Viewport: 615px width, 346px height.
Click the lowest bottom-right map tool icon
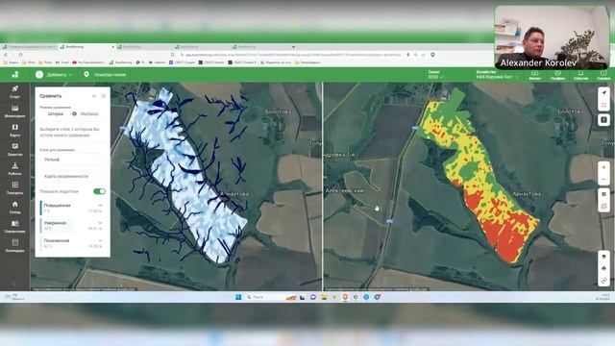603,280
